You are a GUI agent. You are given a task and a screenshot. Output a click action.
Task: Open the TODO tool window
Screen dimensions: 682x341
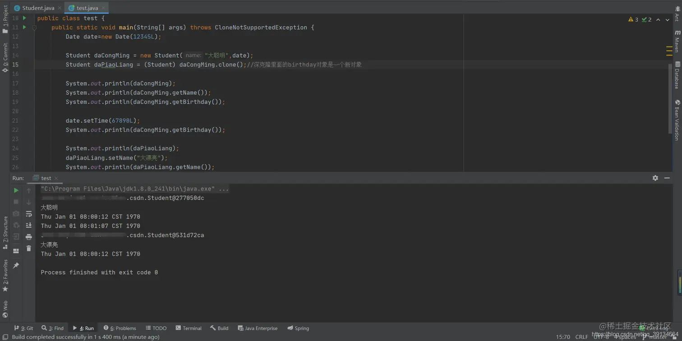(156, 328)
